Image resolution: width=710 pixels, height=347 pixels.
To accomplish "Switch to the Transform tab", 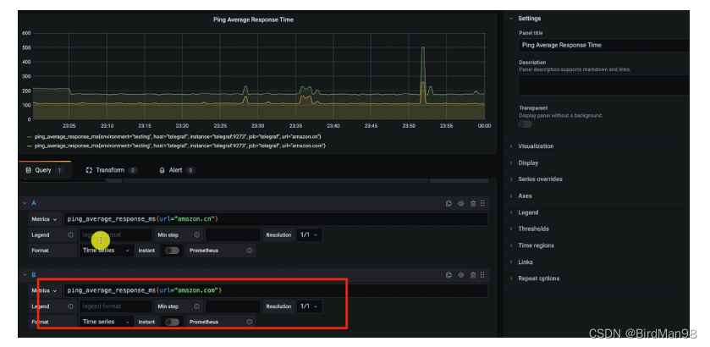I will click(112, 170).
